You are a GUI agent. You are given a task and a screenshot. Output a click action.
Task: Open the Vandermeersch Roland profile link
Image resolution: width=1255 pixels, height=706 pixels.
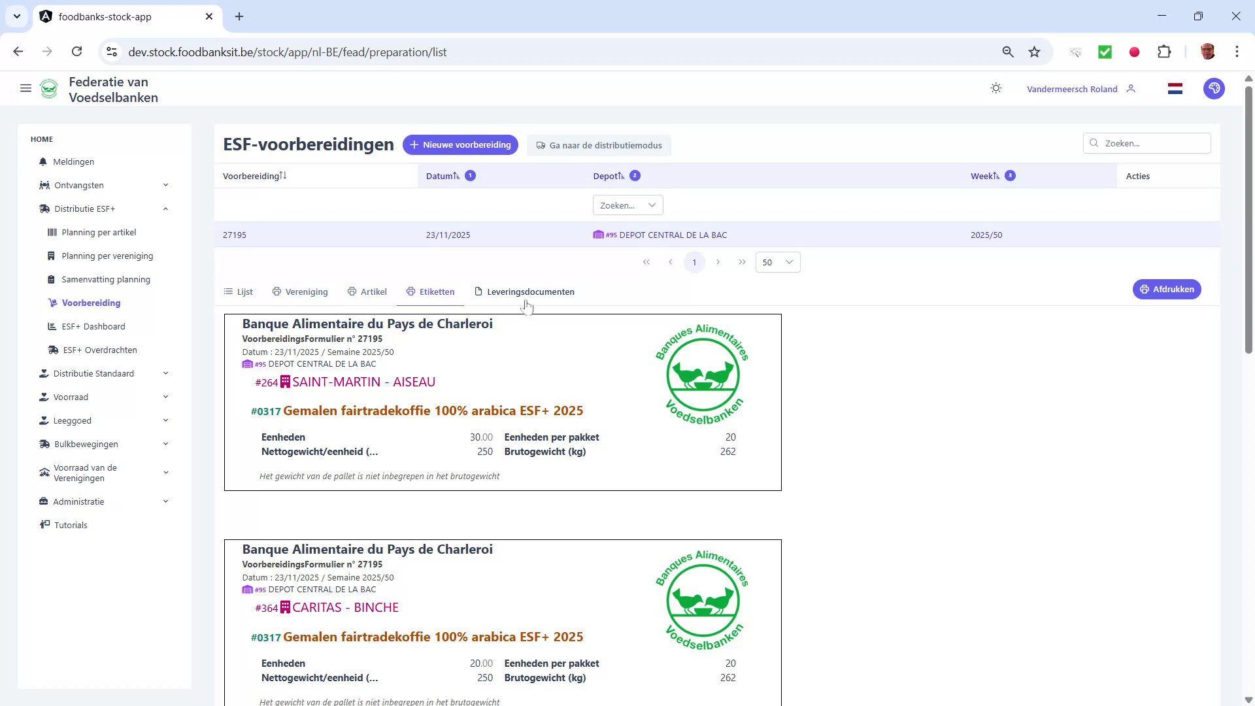(1072, 89)
